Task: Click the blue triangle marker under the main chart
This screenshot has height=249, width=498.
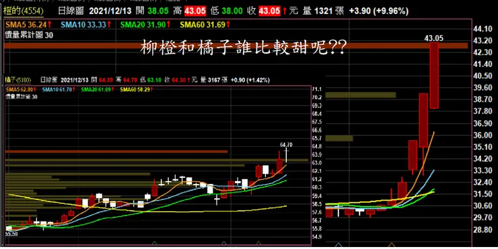Action: 339,244
